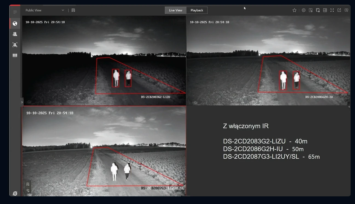
Task: Open the people icon in the sidebar
Action: [15, 34]
